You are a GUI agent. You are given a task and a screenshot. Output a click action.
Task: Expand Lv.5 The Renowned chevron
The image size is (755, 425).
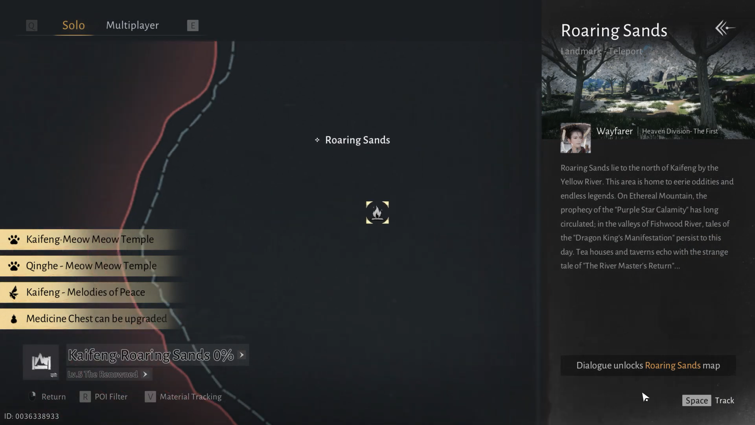[x=145, y=374]
